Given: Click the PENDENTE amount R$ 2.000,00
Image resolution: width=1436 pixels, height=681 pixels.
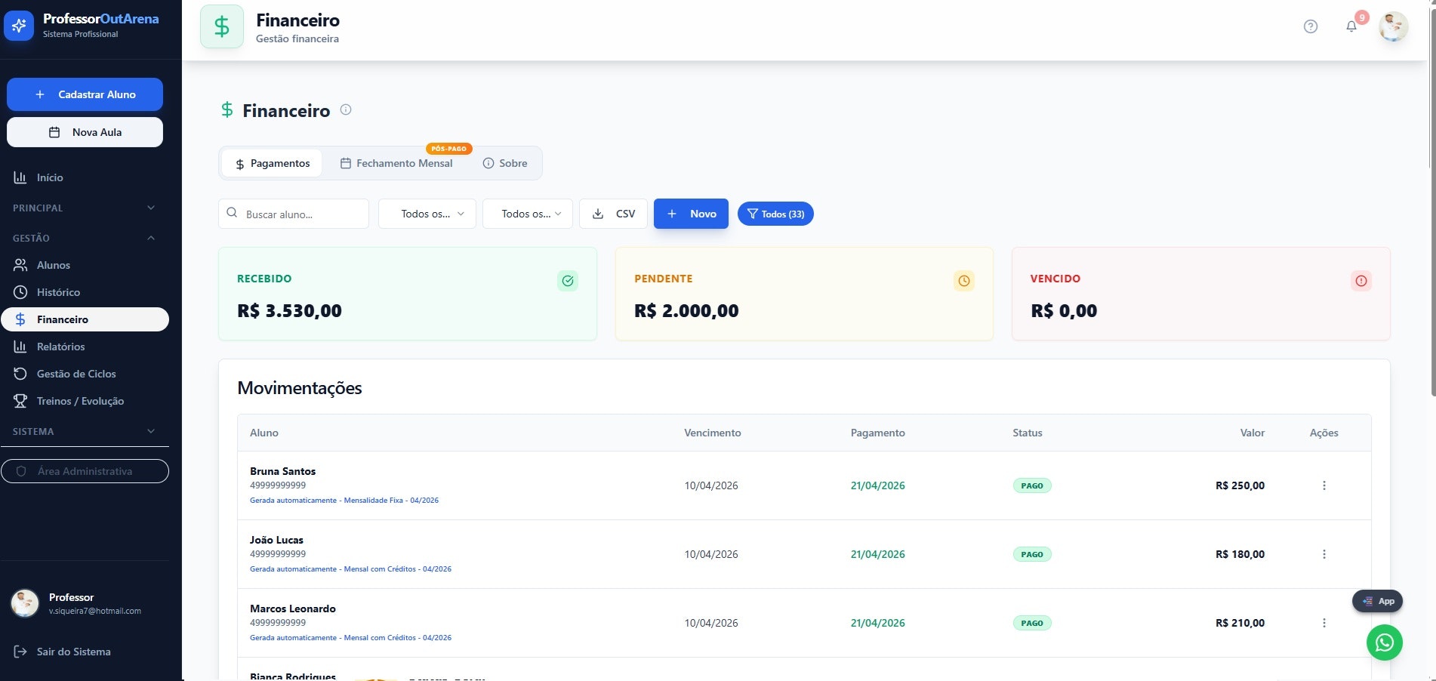Looking at the screenshot, I should point(687,310).
